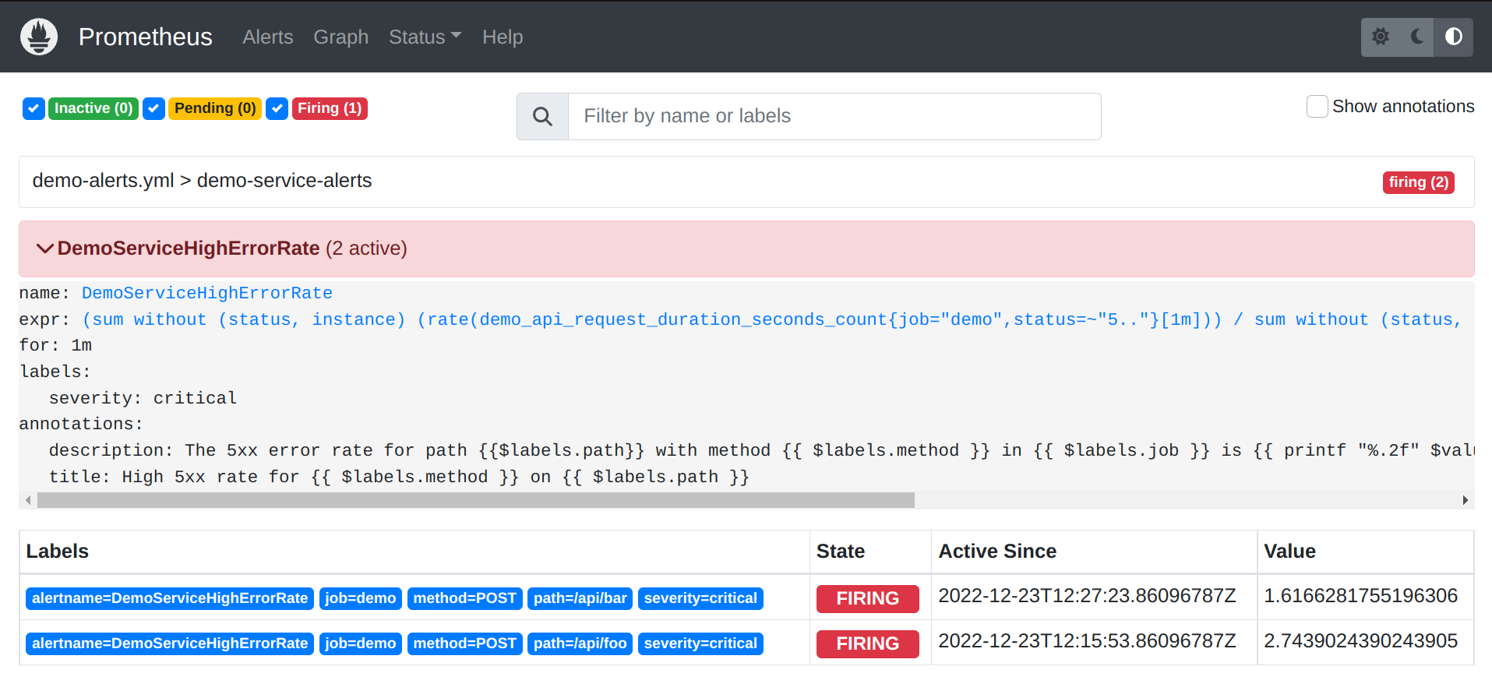Viewport: 1492px width, 684px height.
Task: Click severity=critical badge in the /api/bar row
Action: (x=700, y=598)
